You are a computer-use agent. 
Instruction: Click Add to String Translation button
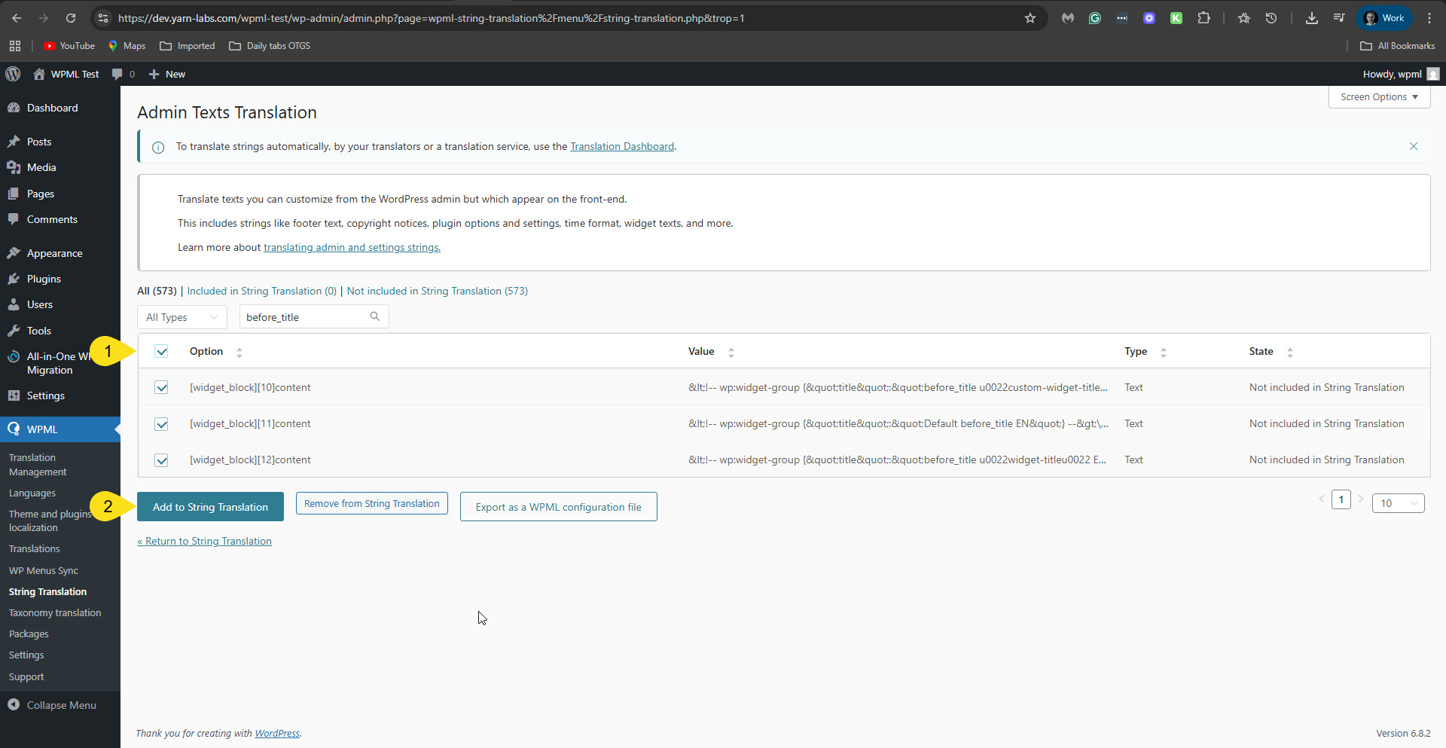tap(210, 507)
